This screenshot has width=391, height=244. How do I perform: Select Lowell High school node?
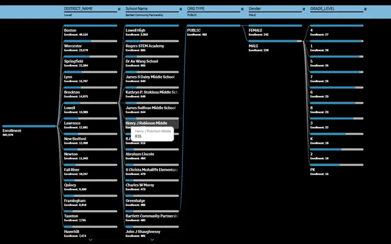[151, 32]
